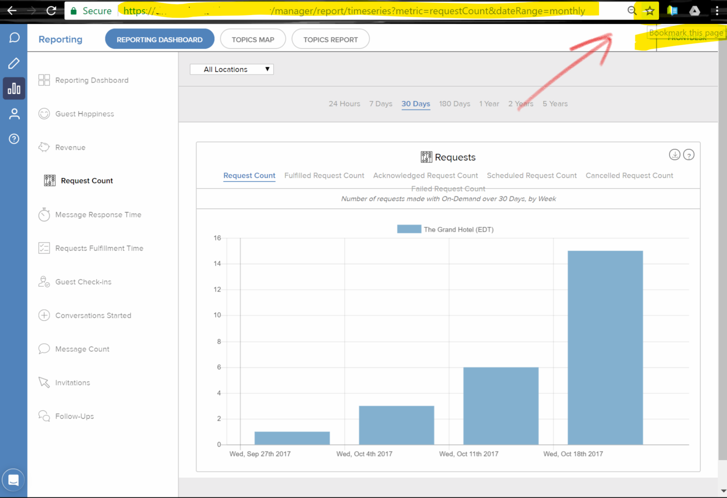Click the help question mark sidebar icon
Screen dimensions: 727x498
pyautogui.click(x=14, y=139)
